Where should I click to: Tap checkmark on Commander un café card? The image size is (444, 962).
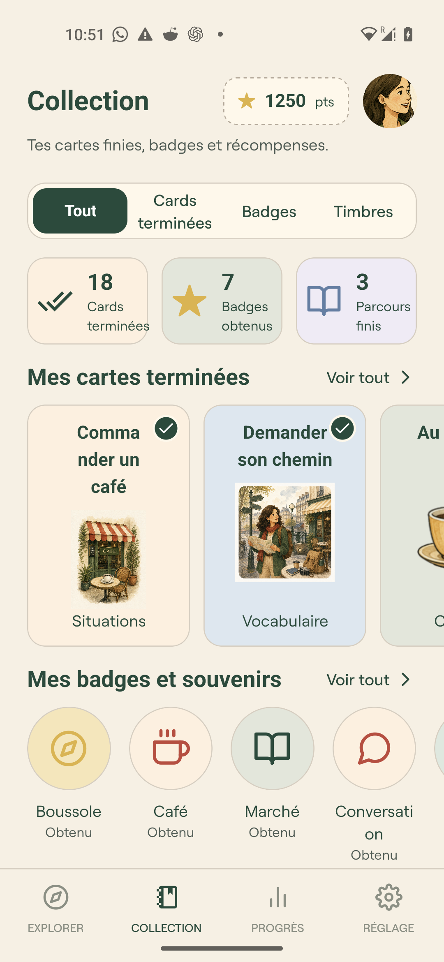pos(166,428)
